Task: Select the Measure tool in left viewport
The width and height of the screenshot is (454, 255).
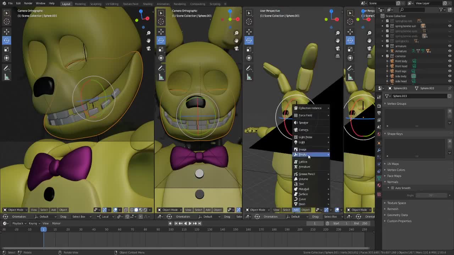Action: [x=6, y=77]
